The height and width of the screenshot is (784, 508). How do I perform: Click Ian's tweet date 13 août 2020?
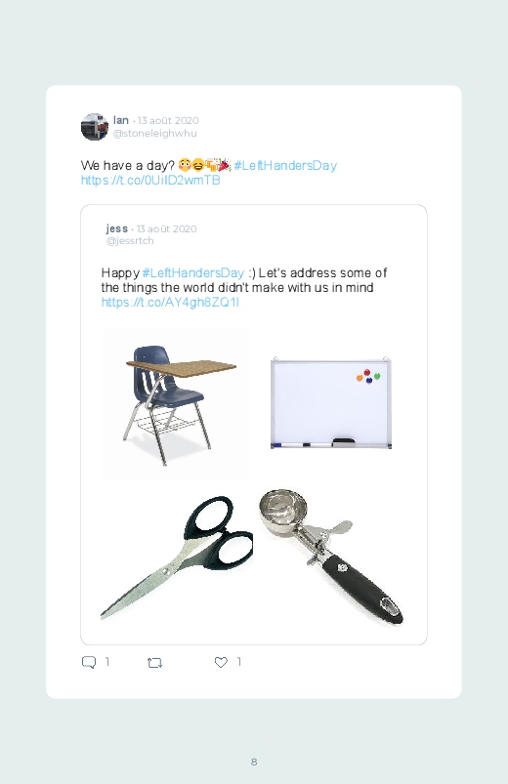coord(168,120)
